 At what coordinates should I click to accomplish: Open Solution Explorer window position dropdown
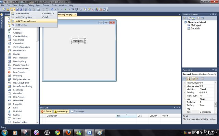point(210,14)
